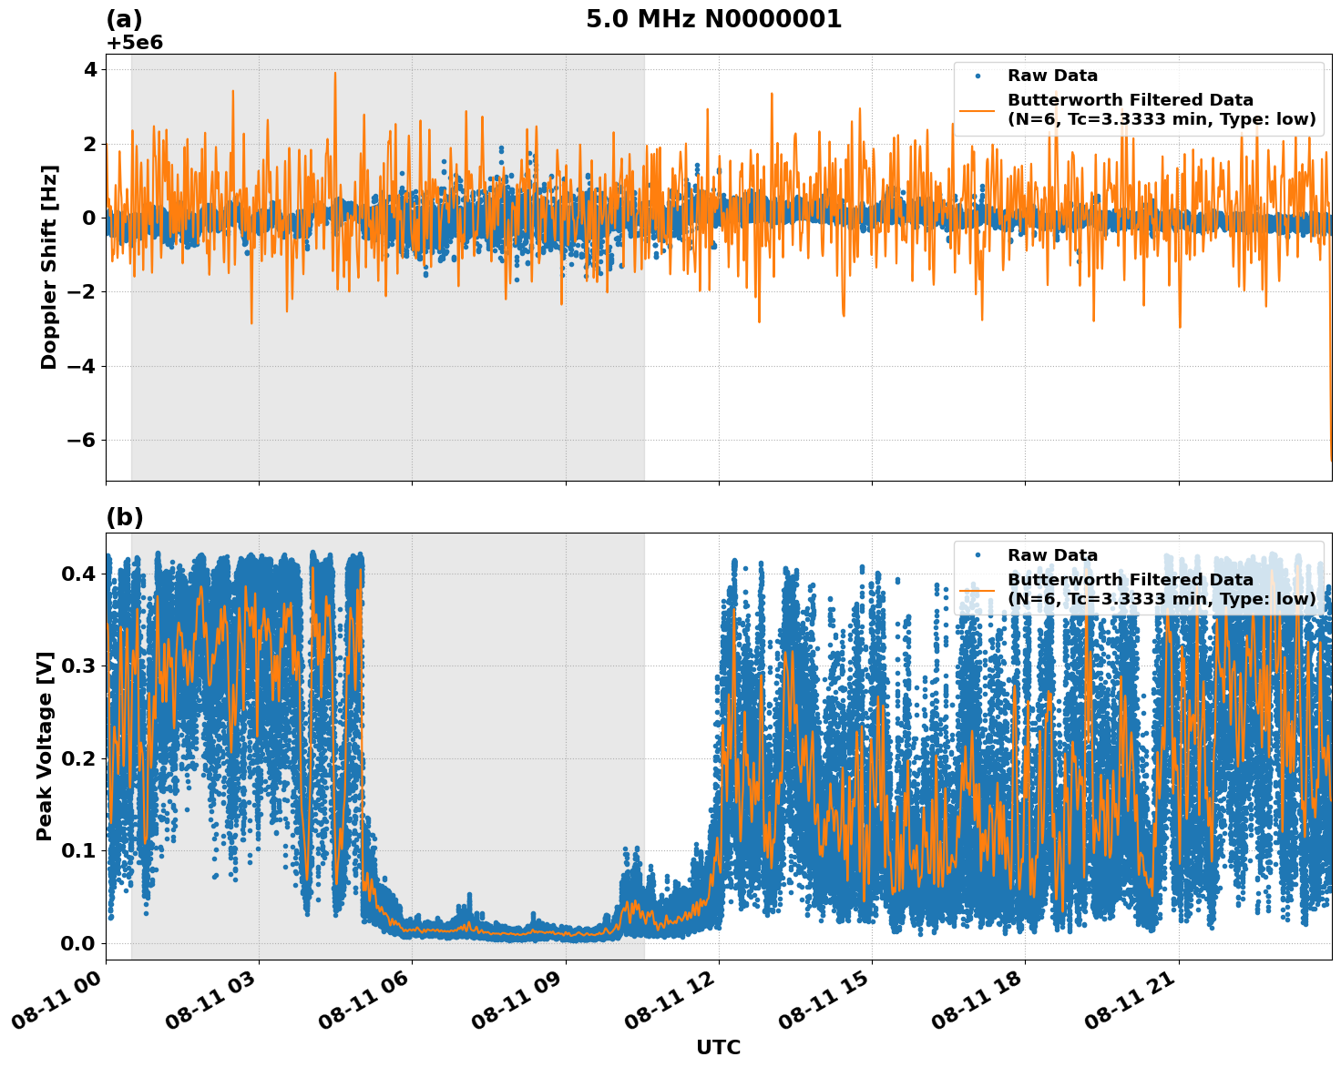Click the Doppler Shift [Hz] axis label
The image size is (1341, 1067).
(x=50, y=264)
